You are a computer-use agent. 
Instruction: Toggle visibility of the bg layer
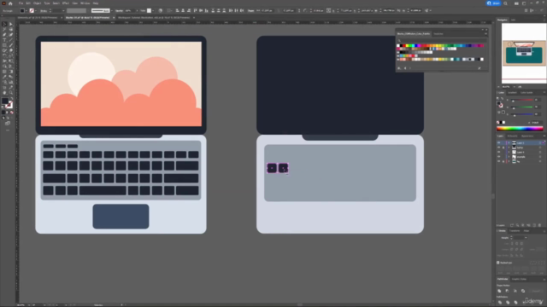click(498, 161)
